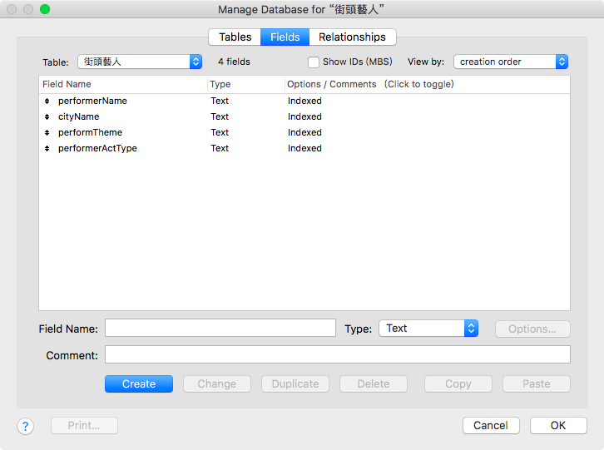
Task: Select the performTheme field row
Action: 304,132
